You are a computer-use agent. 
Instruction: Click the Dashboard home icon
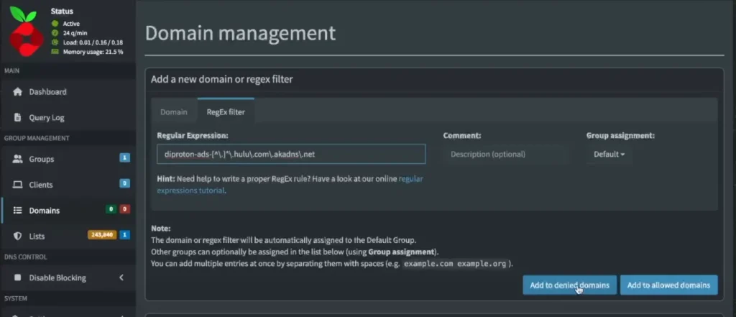click(x=18, y=92)
